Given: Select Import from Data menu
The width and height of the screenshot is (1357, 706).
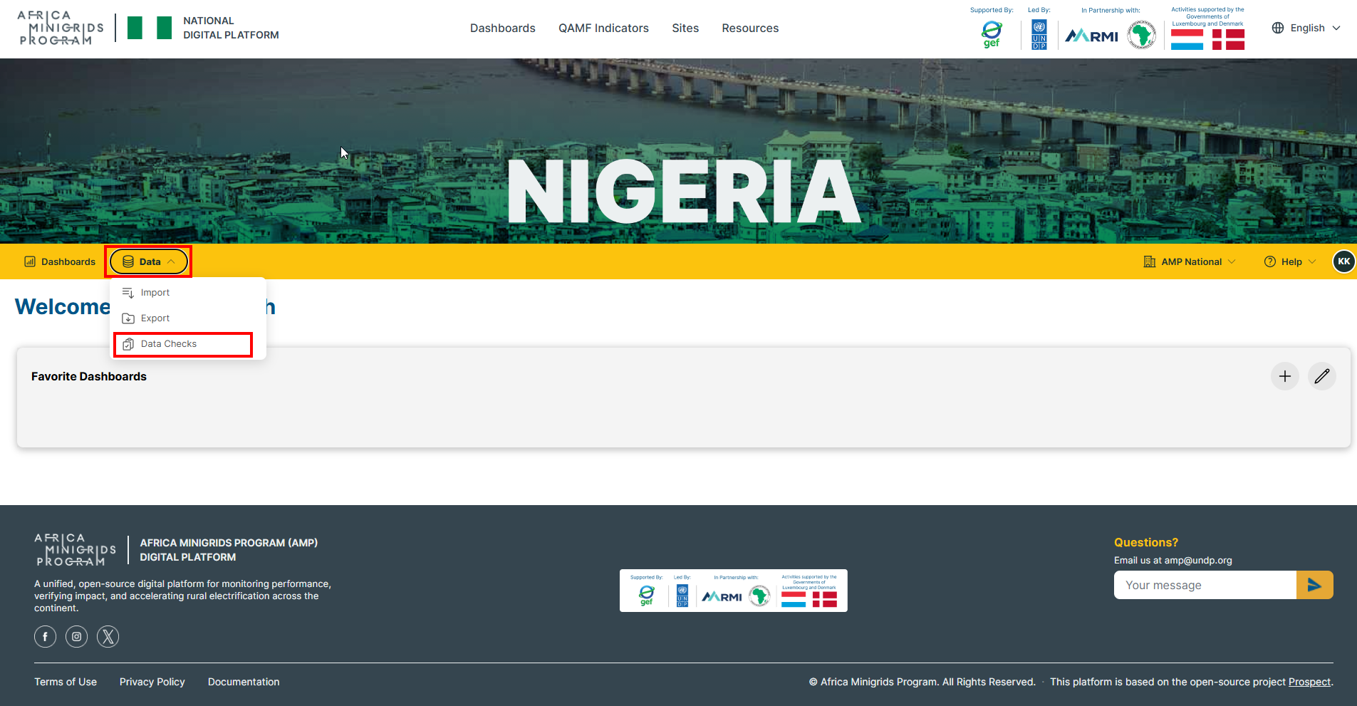Looking at the screenshot, I should pos(188,293).
